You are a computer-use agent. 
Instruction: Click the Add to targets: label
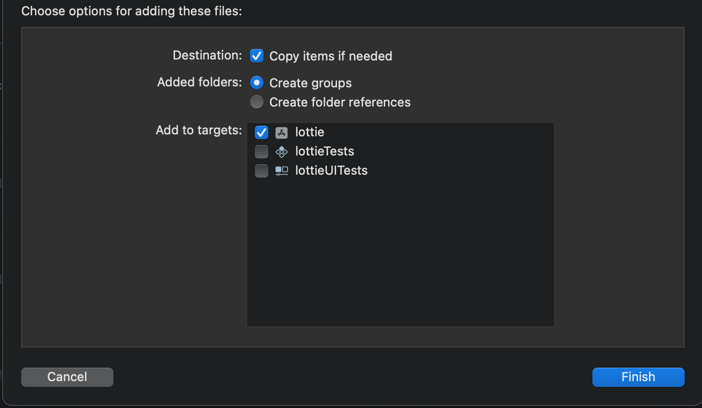click(199, 130)
